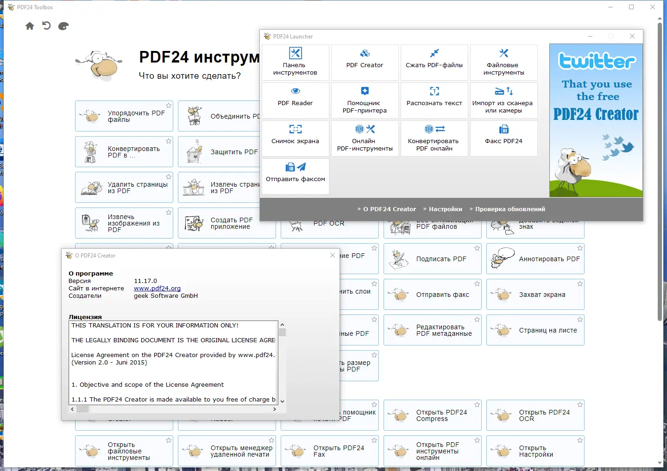Toggle favorite star on Захват экрана
The image size is (667, 471).
pyautogui.click(x=580, y=284)
